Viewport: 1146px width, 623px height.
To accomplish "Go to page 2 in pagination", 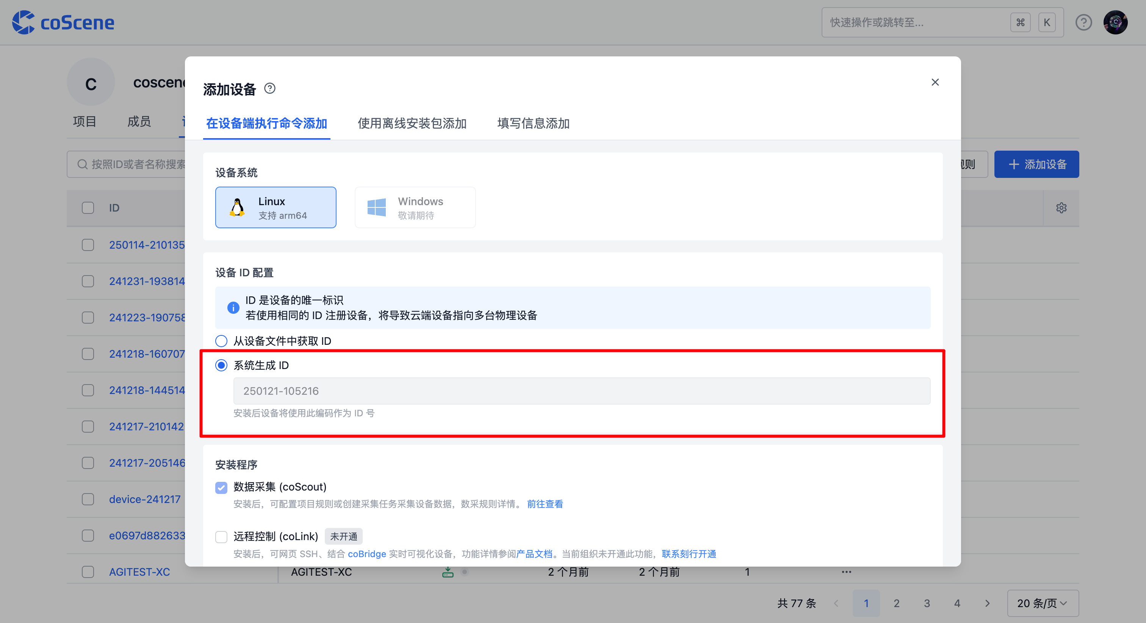I will coord(896,603).
